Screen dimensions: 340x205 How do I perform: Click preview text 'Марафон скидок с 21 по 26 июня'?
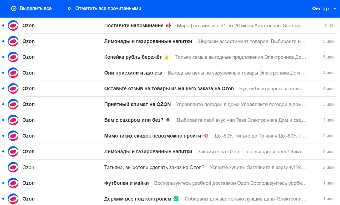click(215, 25)
